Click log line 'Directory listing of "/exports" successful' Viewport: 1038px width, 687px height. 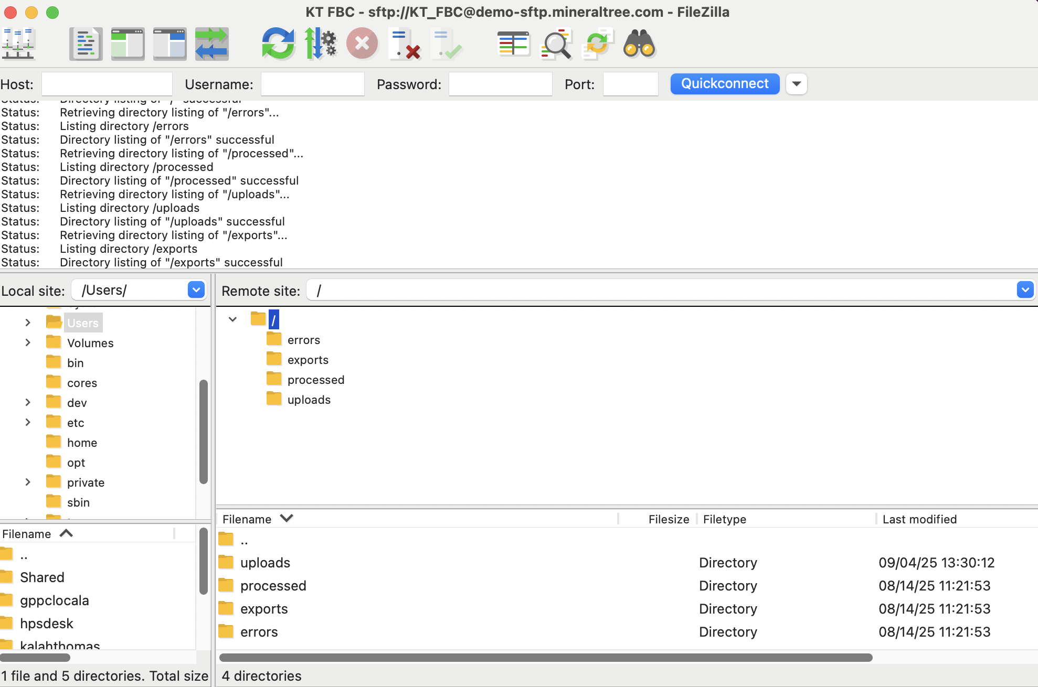pos(171,262)
